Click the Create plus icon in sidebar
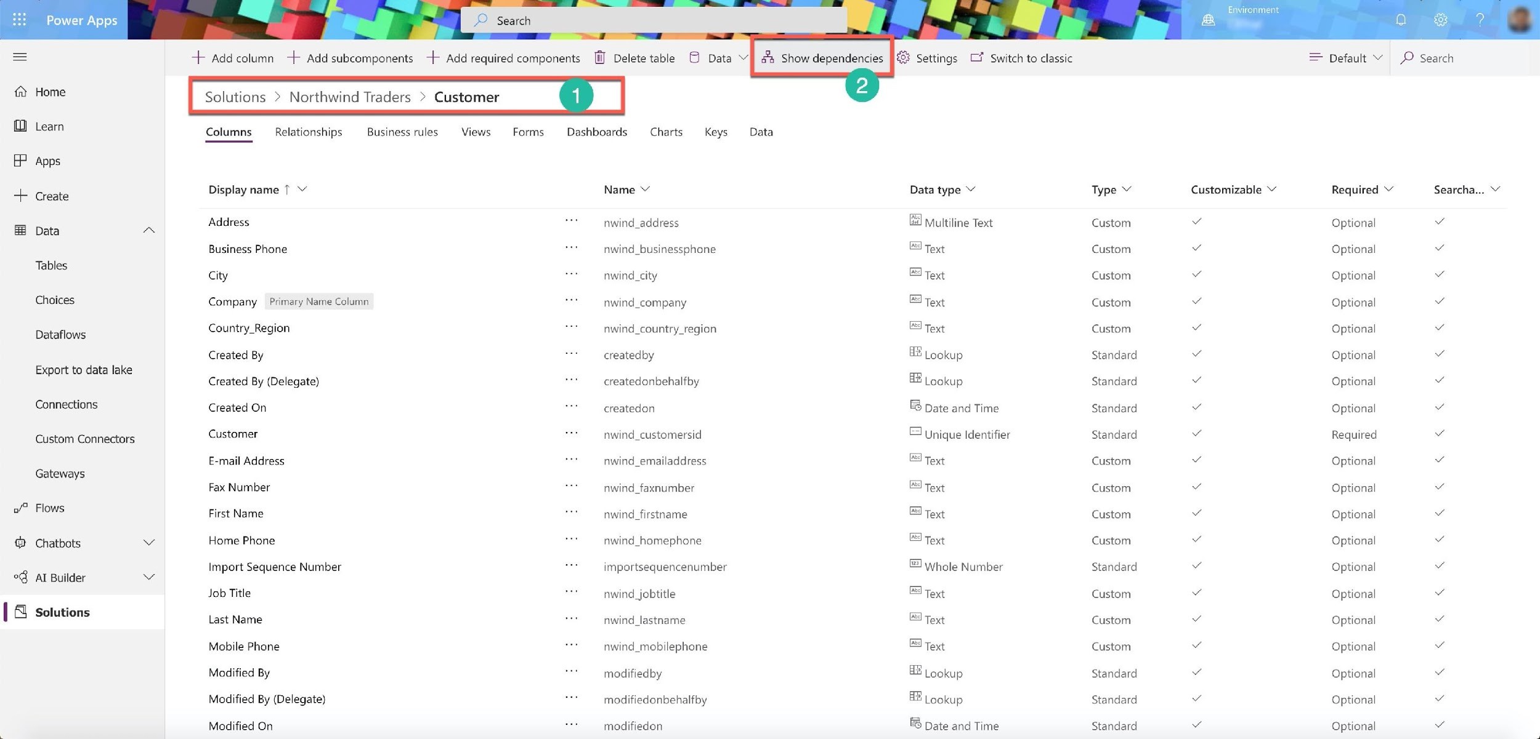The height and width of the screenshot is (739, 1540). pos(20,196)
